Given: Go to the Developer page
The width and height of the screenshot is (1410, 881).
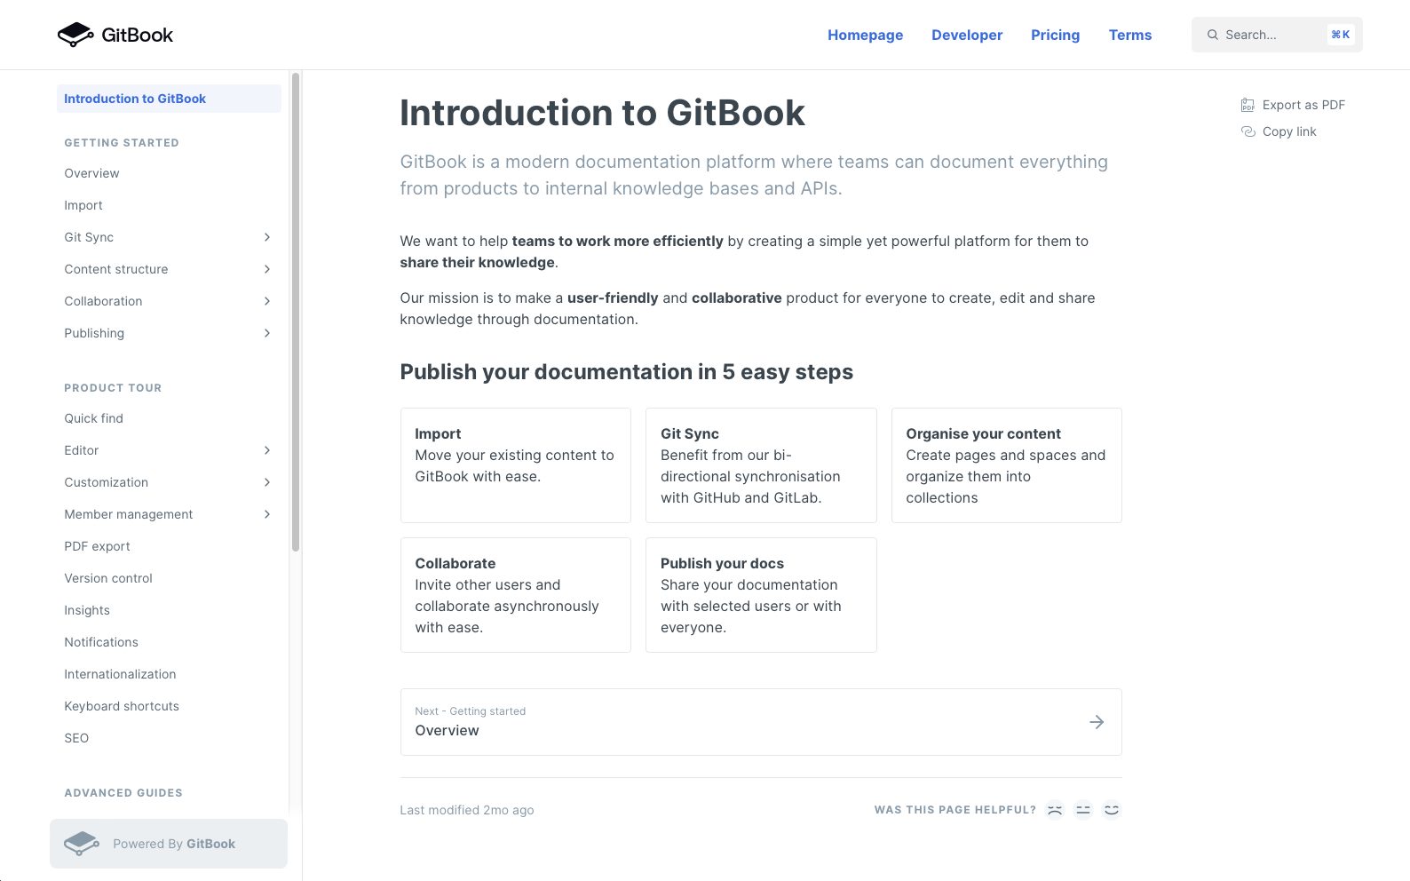Looking at the screenshot, I should pos(967,35).
